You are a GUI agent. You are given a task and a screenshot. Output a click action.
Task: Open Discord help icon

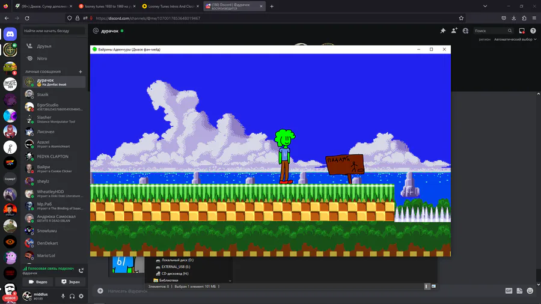pos(533,31)
